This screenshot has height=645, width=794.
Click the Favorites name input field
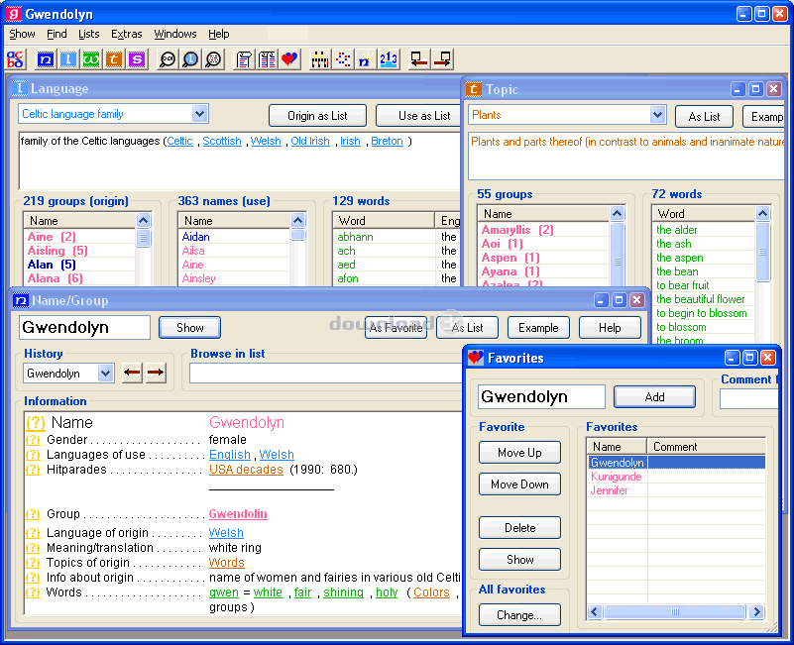(x=541, y=397)
